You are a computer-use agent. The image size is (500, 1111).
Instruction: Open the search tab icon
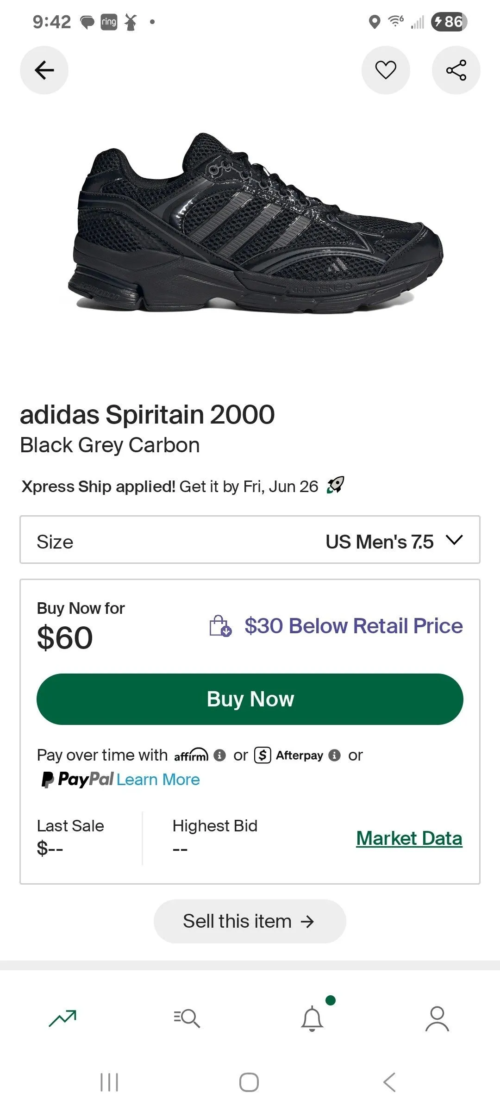pos(187,1018)
